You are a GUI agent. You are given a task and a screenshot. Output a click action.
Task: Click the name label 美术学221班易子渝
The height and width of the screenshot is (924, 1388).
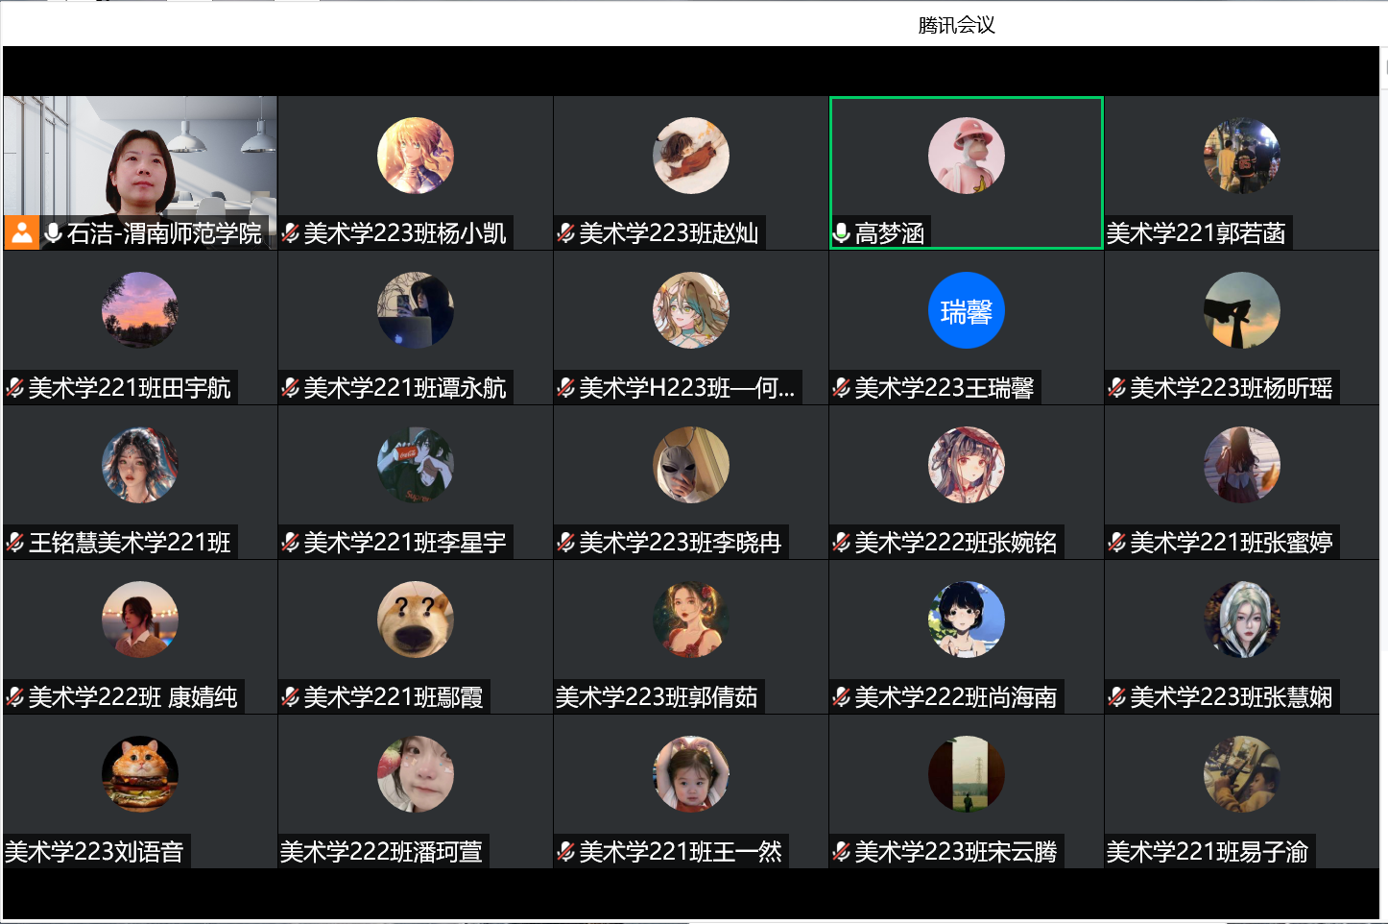point(1208,852)
